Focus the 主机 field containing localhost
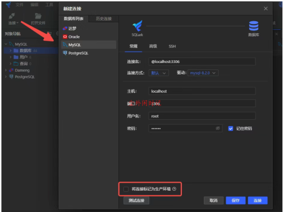Screen dimensions: 283x212 pyautogui.click(x=202, y=91)
